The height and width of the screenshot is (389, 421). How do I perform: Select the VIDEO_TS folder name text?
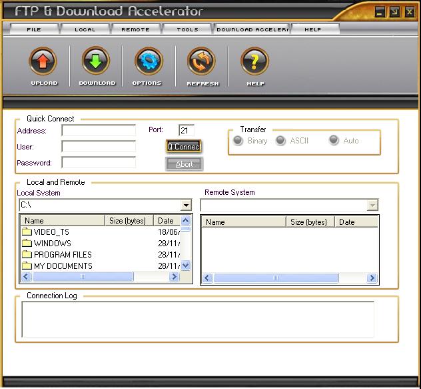(x=51, y=232)
